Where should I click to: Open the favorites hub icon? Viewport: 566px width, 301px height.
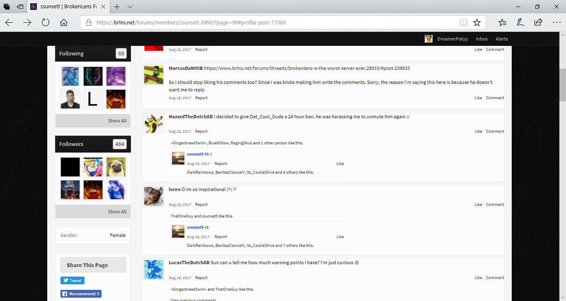point(502,23)
